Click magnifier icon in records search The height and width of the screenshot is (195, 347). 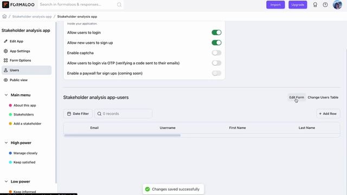(x=99, y=114)
